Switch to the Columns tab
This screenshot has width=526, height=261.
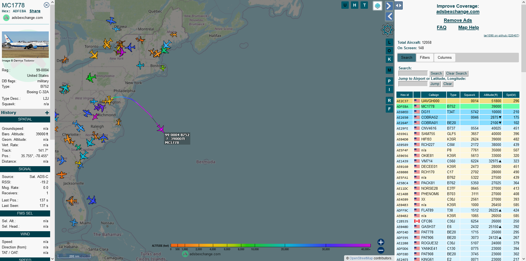coord(444,58)
